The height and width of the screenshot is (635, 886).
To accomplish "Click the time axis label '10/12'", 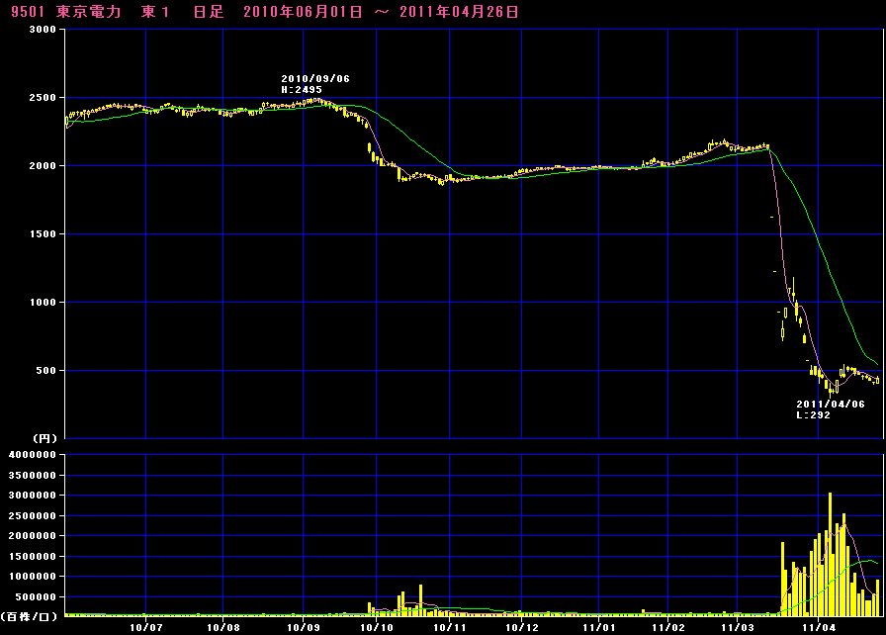I will pos(522,628).
